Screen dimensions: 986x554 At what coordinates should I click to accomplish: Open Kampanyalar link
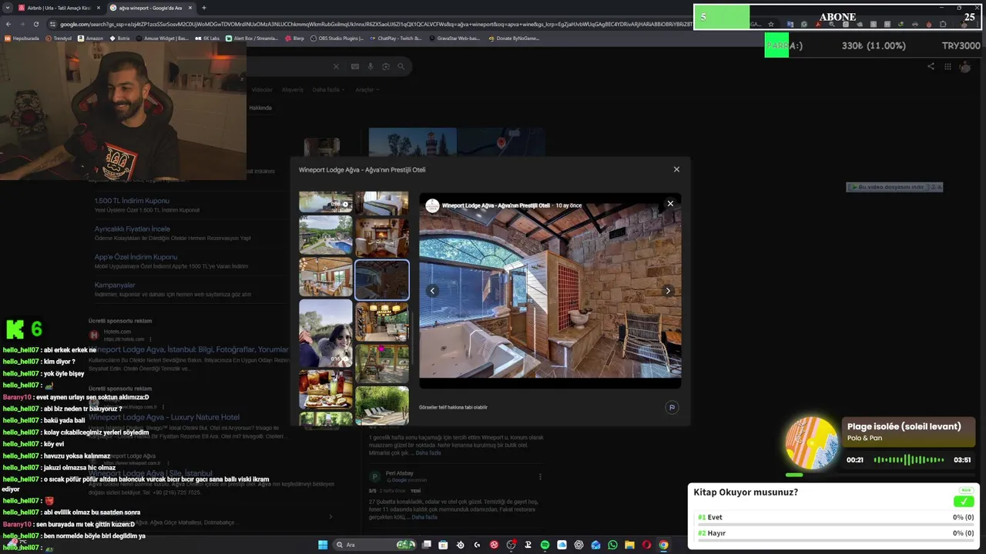(x=115, y=285)
